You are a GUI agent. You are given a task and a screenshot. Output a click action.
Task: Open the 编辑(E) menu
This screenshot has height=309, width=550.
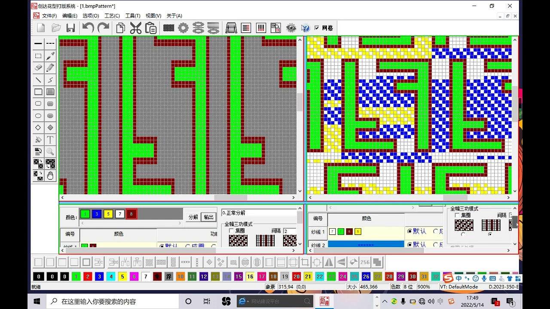point(70,16)
